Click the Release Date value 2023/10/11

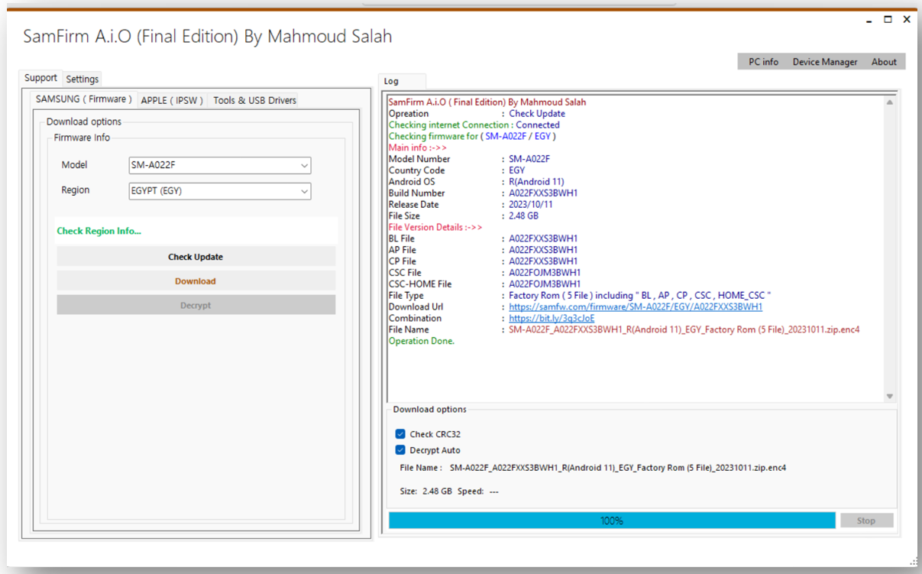pos(531,205)
